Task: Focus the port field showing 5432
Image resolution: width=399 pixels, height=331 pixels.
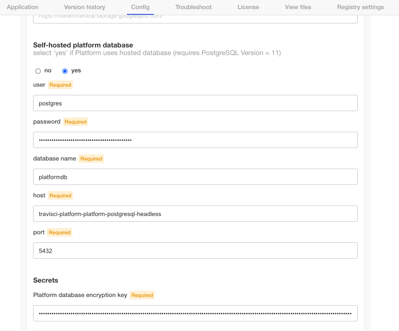Action: click(x=195, y=251)
